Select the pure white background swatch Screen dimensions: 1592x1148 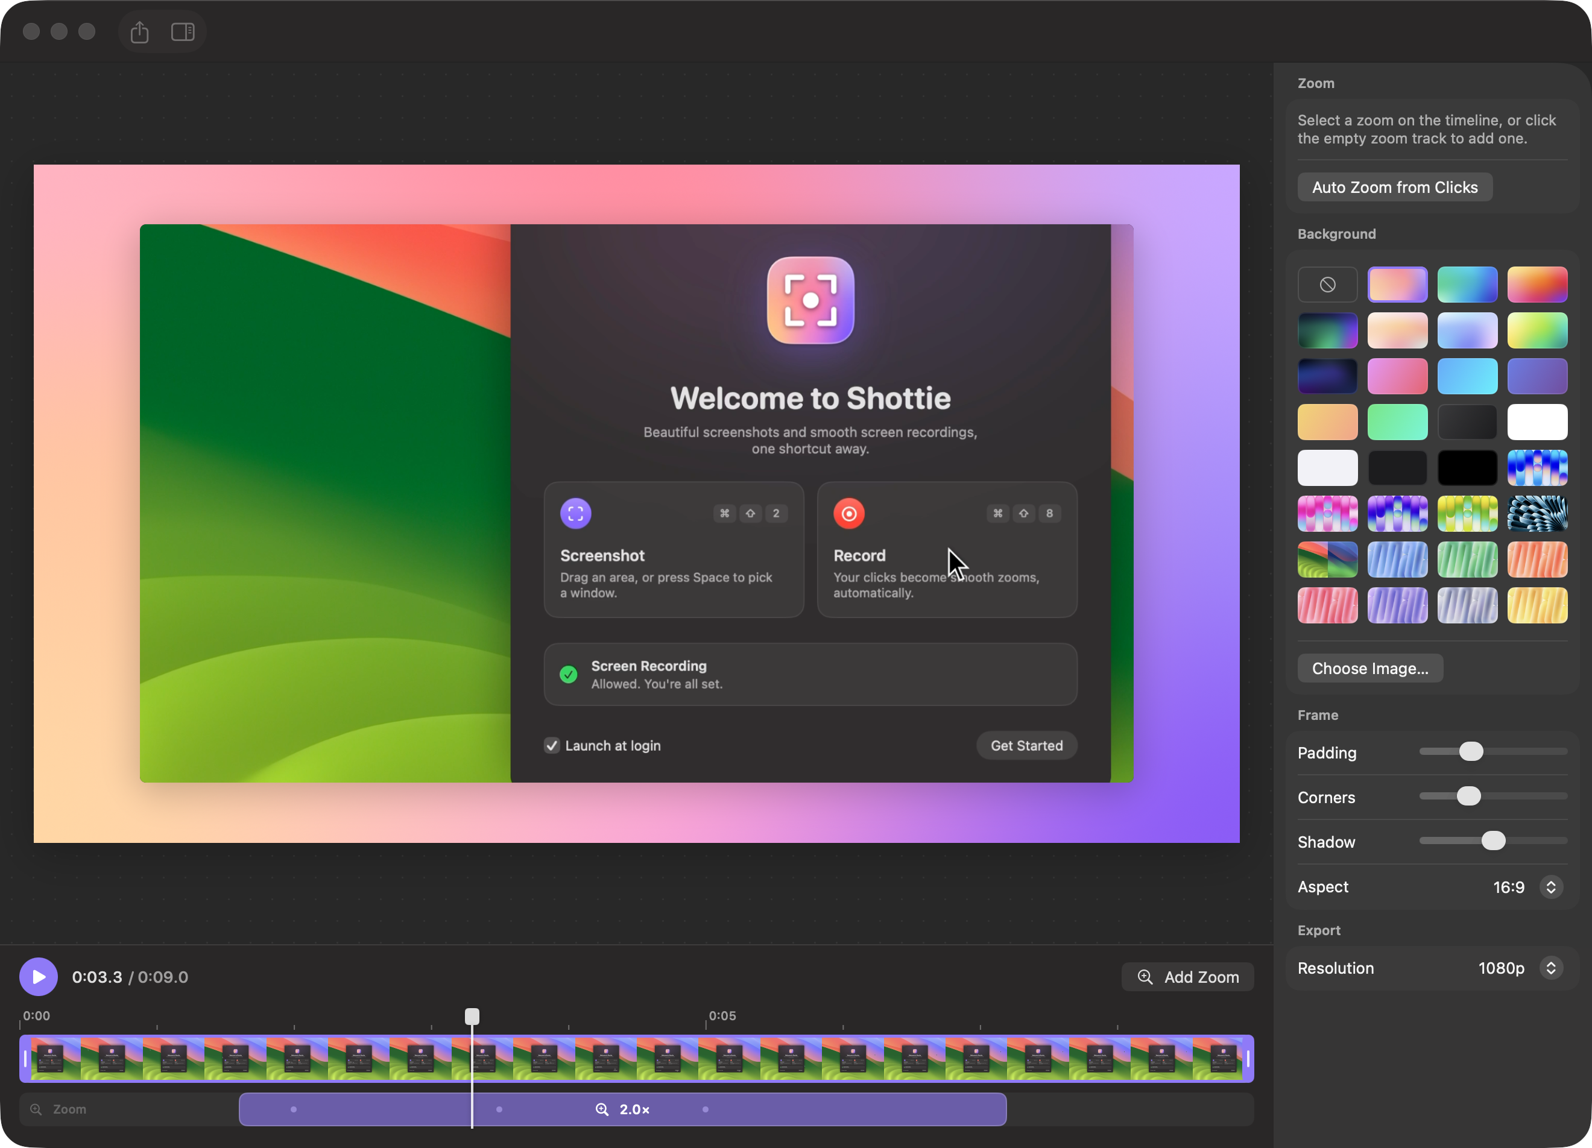pyautogui.click(x=1537, y=421)
